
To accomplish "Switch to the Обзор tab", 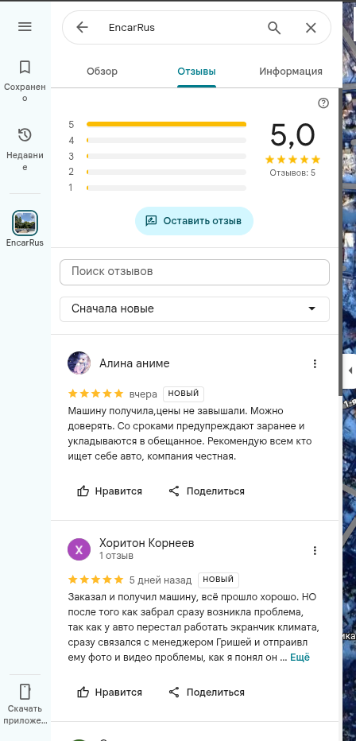I will (x=102, y=72).
